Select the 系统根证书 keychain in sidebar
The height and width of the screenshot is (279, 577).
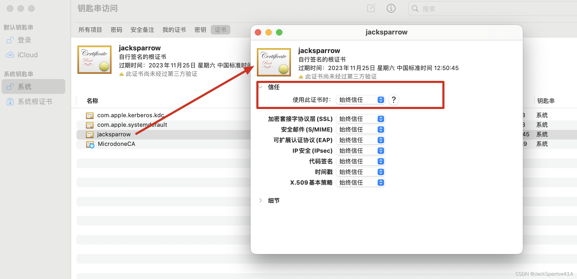click(x=33, y=101)
